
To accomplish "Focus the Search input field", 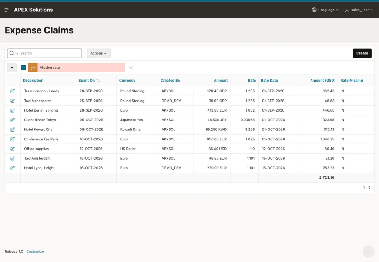I will tap(50, 53).
